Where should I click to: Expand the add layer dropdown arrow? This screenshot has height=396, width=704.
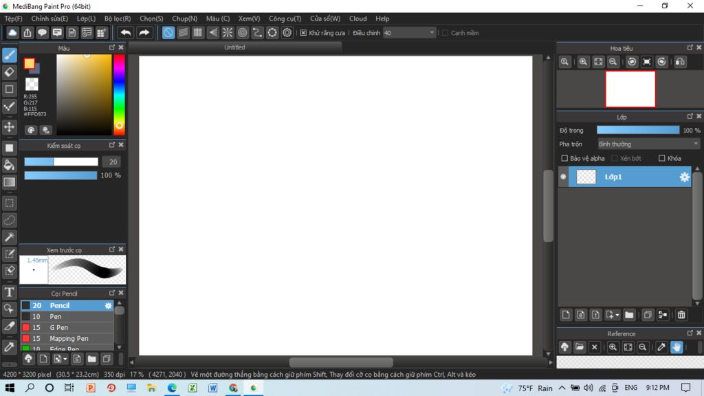tap(617, 315)
